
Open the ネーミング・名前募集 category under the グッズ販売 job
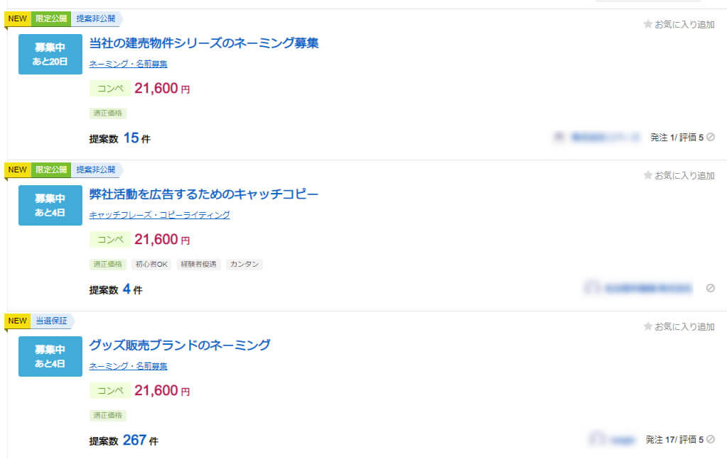(x=128, y=366)
